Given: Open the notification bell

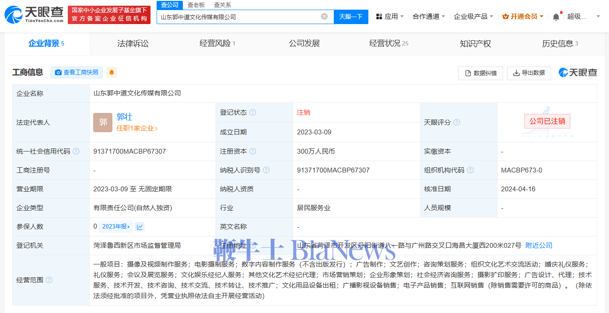Looking at the screenshot, I should [x=556, y=17].
